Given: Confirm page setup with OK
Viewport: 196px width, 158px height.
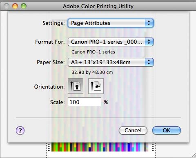Looking at the screenshot, I should 167,130.
